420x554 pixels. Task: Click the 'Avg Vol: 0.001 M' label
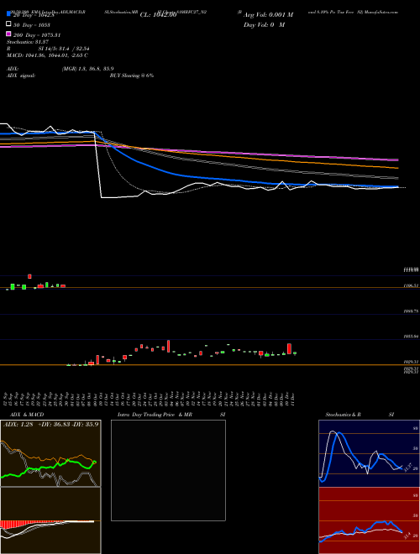[x=268, y=15]
